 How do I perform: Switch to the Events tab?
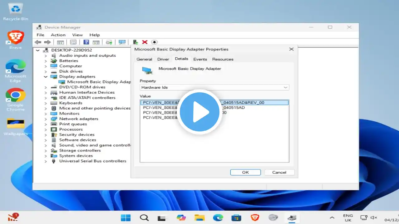[200, 59]
